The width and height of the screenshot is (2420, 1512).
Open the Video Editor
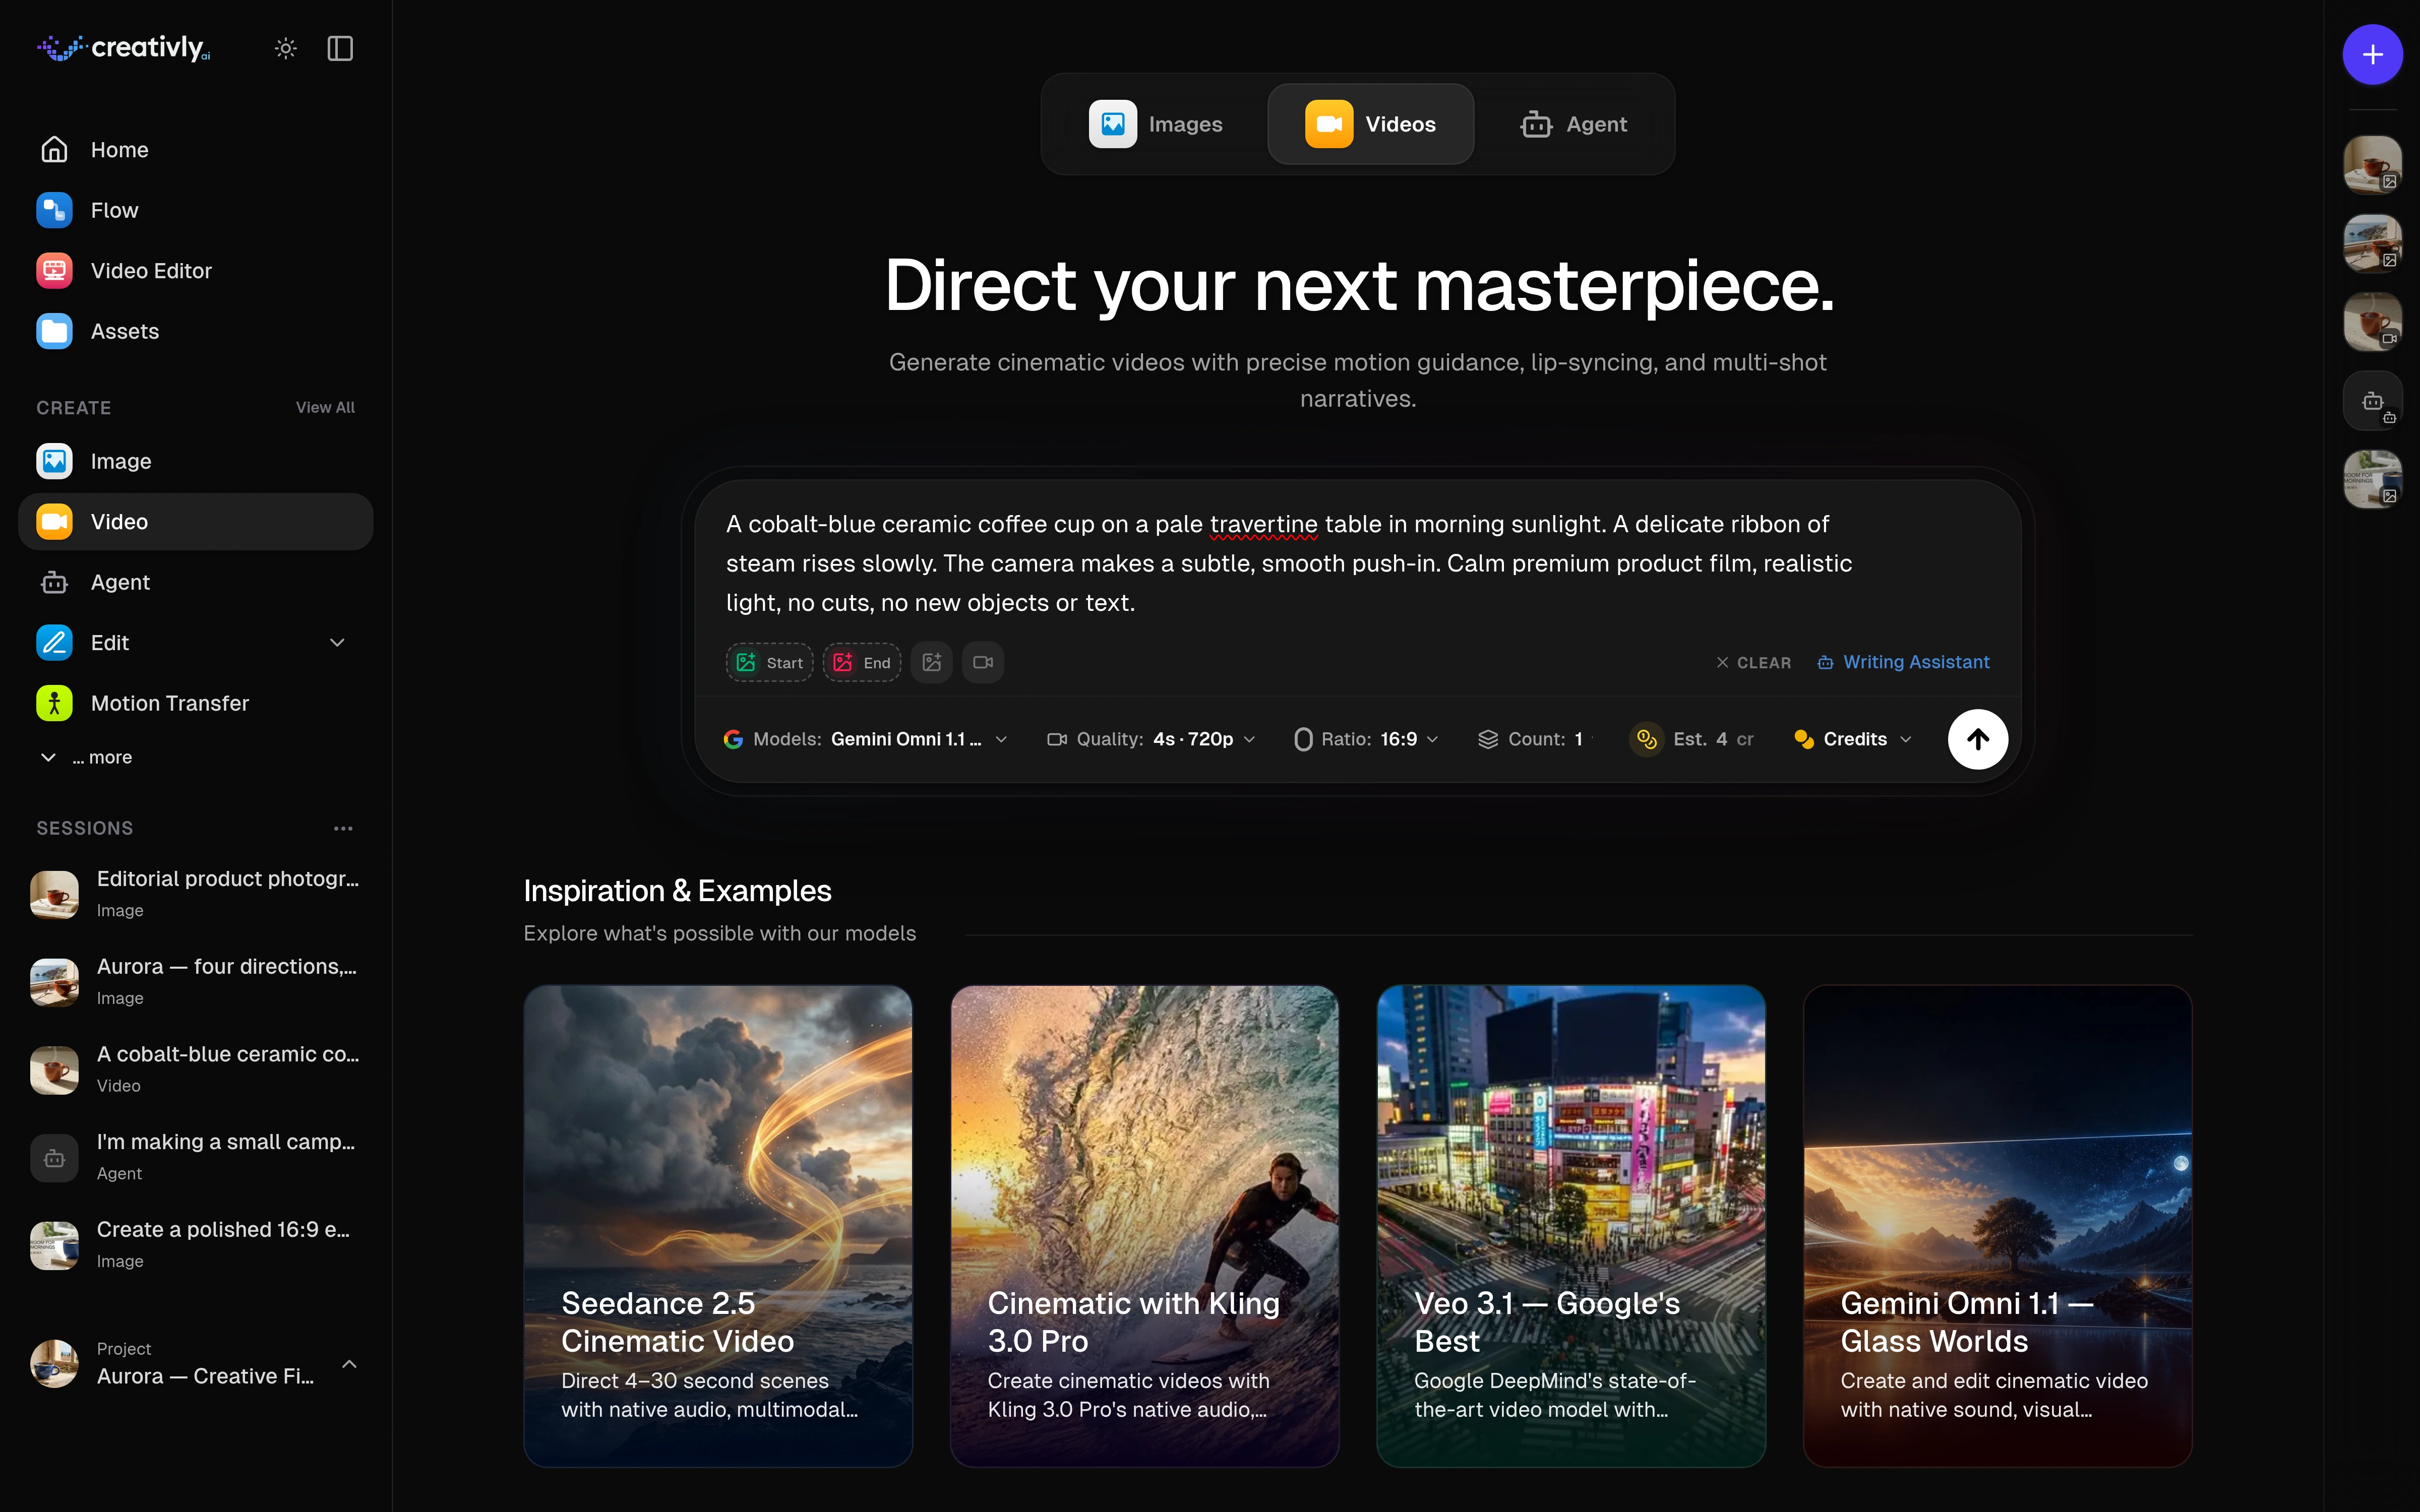(x=195, y=271)
